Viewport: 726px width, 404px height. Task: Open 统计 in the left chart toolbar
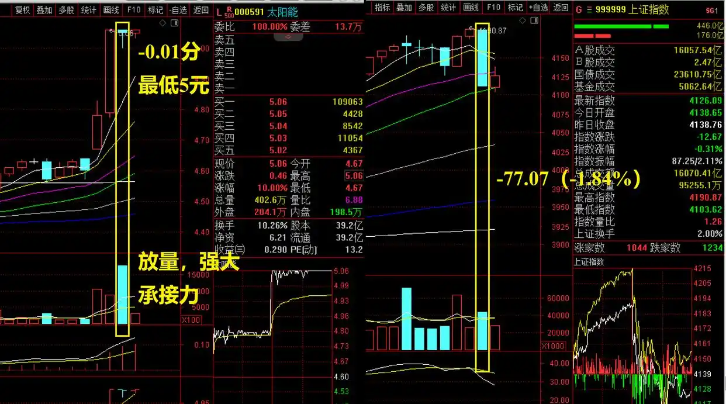coord(89,9)
